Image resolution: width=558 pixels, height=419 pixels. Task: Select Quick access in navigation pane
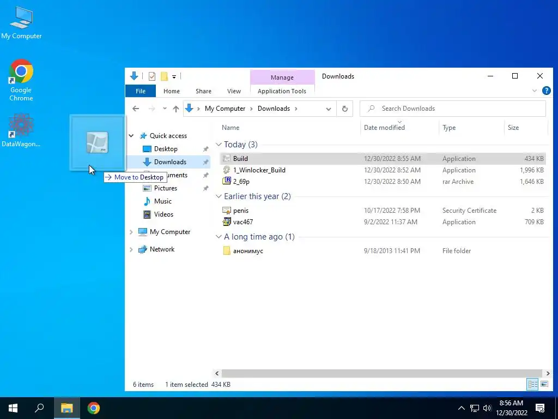point(168,136)
